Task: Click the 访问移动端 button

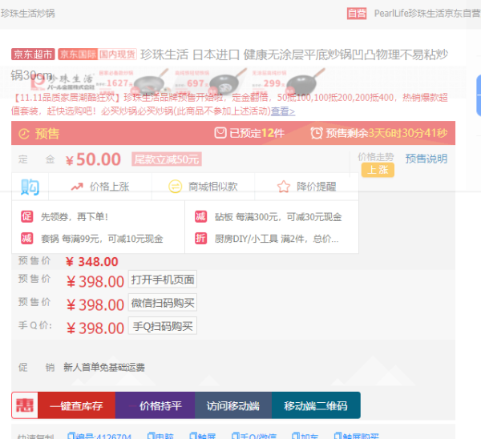Action: pos(233,405)
